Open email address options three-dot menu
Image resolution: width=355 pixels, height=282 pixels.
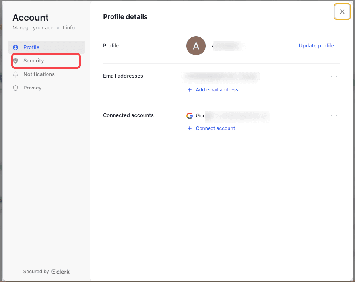point(334,76)
